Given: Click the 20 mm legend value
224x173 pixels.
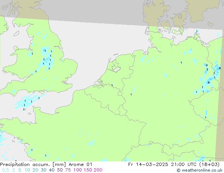Looking at the screenshot, I should tap(35, 170).
